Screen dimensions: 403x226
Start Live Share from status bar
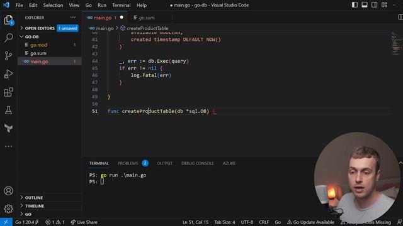point(84,222)
